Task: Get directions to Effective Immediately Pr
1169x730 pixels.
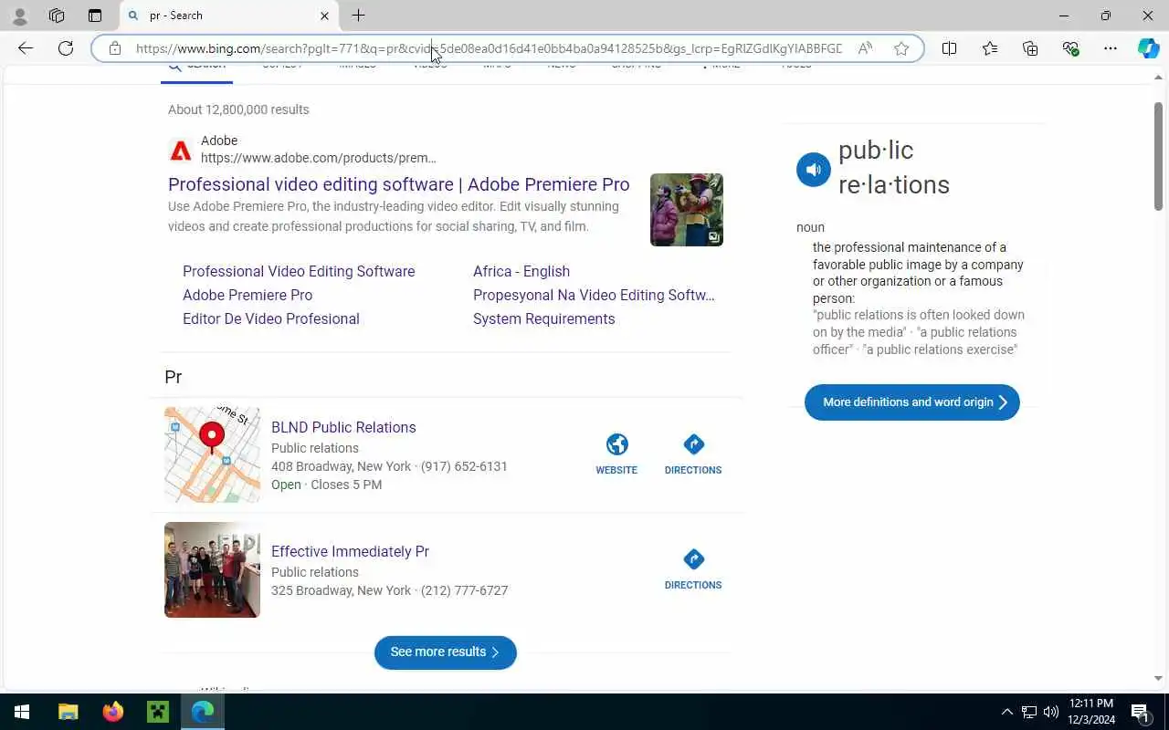Action: [693, 569]
